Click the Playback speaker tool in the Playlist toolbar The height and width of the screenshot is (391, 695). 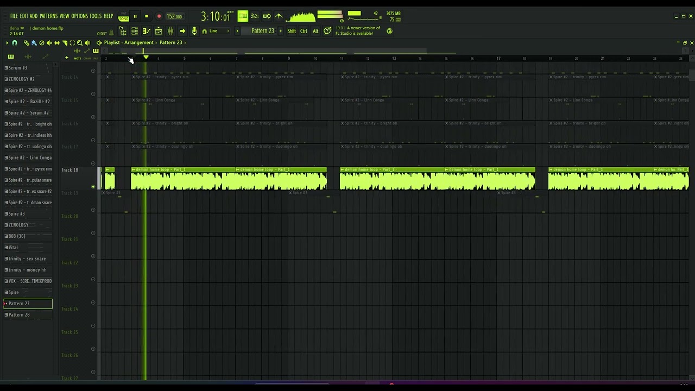(87, 43)
